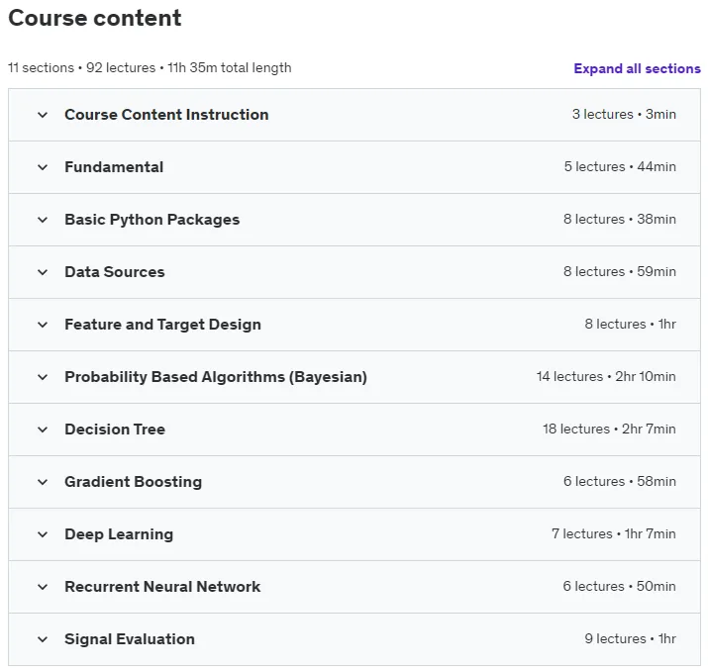Expand the Fundamental section chevron
Viewport: 708px width, 670px height.
pyautogui.click(x=43, y=167)
